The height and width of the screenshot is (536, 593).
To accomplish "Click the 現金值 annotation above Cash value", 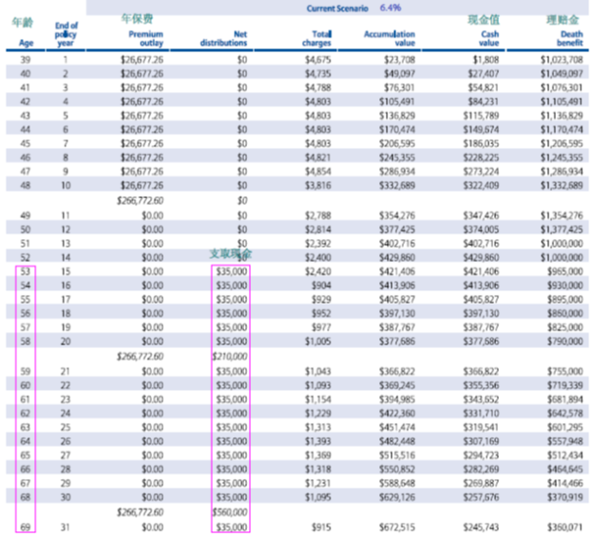I will click(x=484, y=20).
